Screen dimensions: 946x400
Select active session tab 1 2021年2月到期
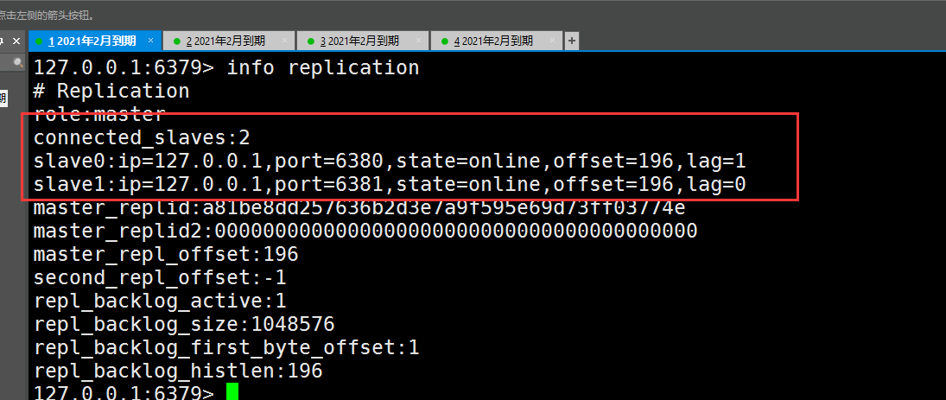point(95,41)
